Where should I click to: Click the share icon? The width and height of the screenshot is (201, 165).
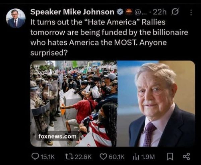187,157
